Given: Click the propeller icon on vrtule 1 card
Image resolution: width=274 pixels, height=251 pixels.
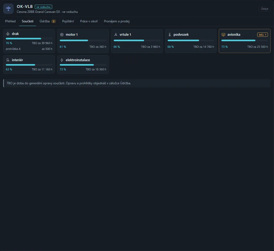Looking at the screenshot, I should tap(116, 34).
